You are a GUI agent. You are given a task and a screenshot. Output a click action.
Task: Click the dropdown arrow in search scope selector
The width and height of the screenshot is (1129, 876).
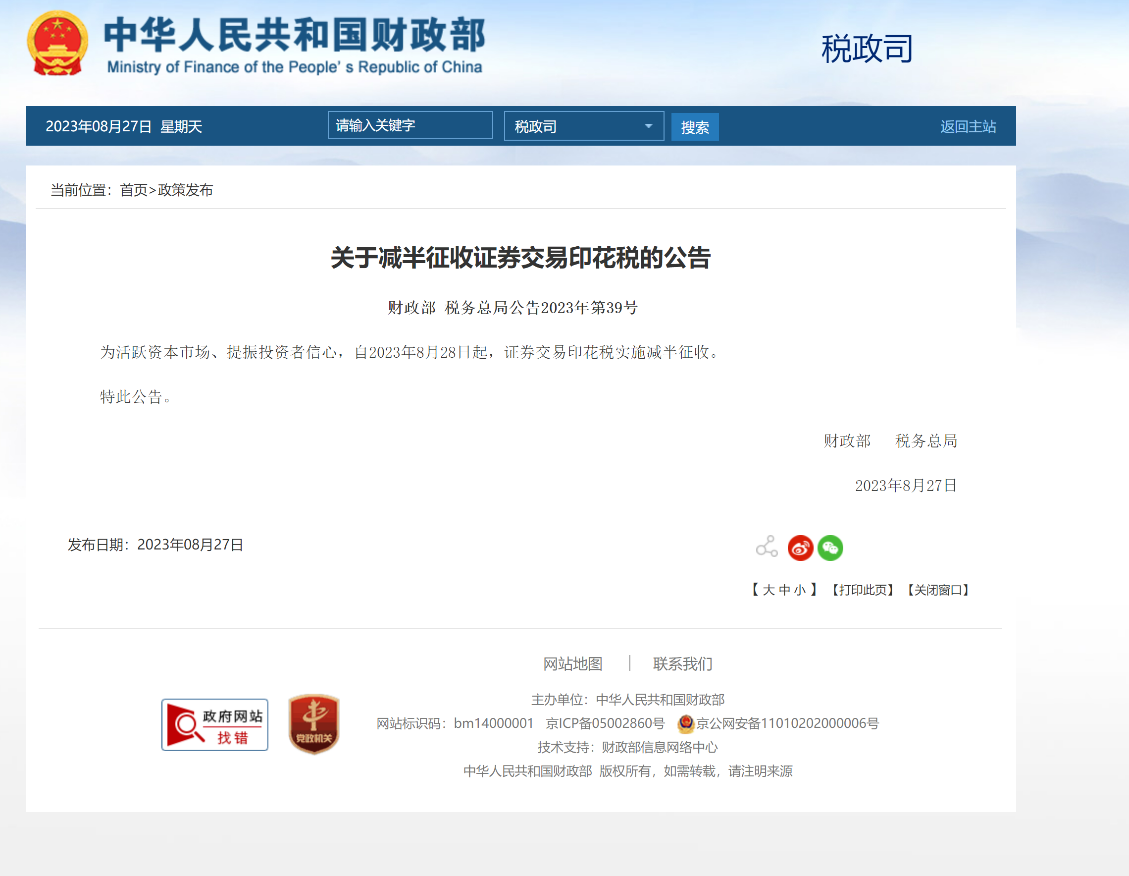coord(648,126)
